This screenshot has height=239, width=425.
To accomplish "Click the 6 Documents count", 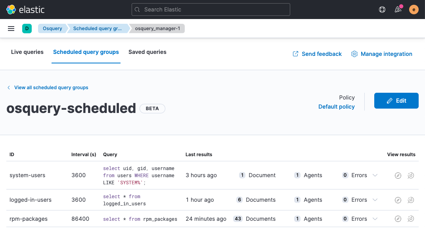I will coord(256,200).
